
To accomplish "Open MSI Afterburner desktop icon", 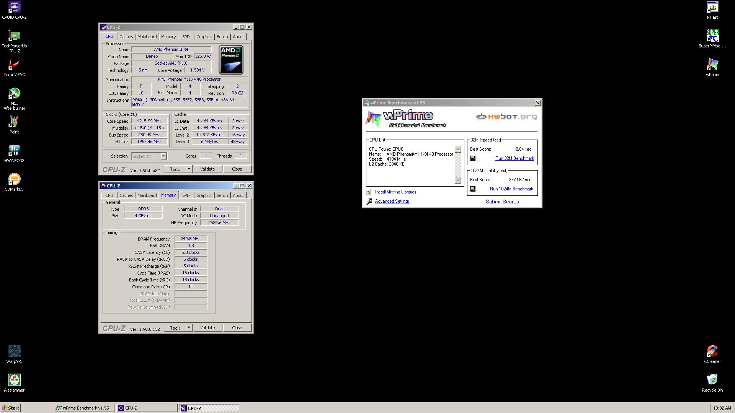I will pos(14,99).
